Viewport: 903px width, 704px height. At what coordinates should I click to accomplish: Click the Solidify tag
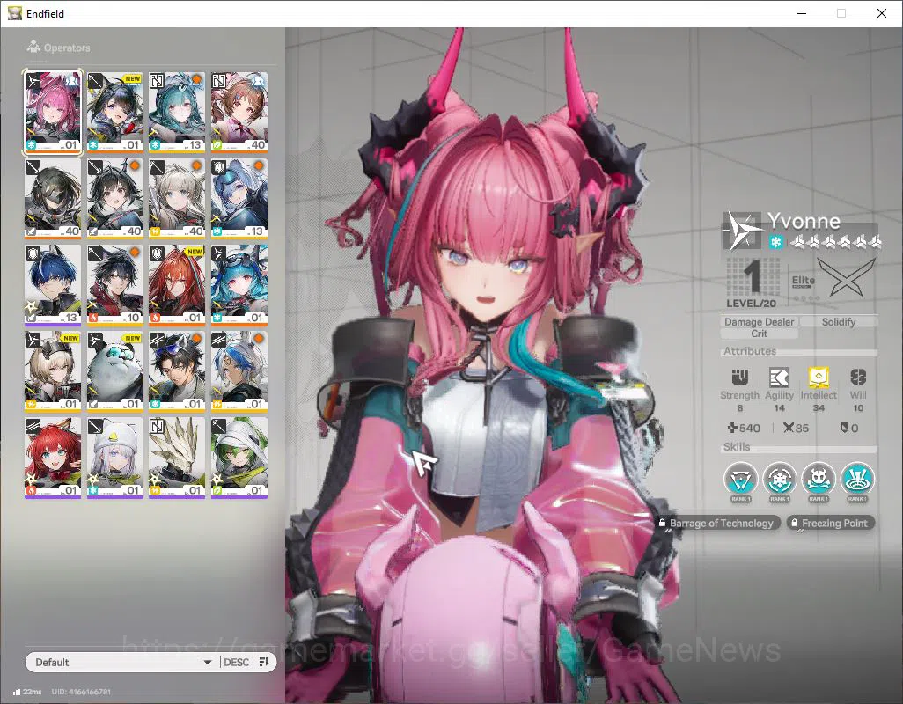tap(839, 322)
